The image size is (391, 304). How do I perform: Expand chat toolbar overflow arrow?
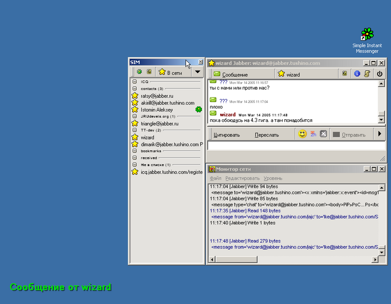pyautogui.click(x=379, y=134)
